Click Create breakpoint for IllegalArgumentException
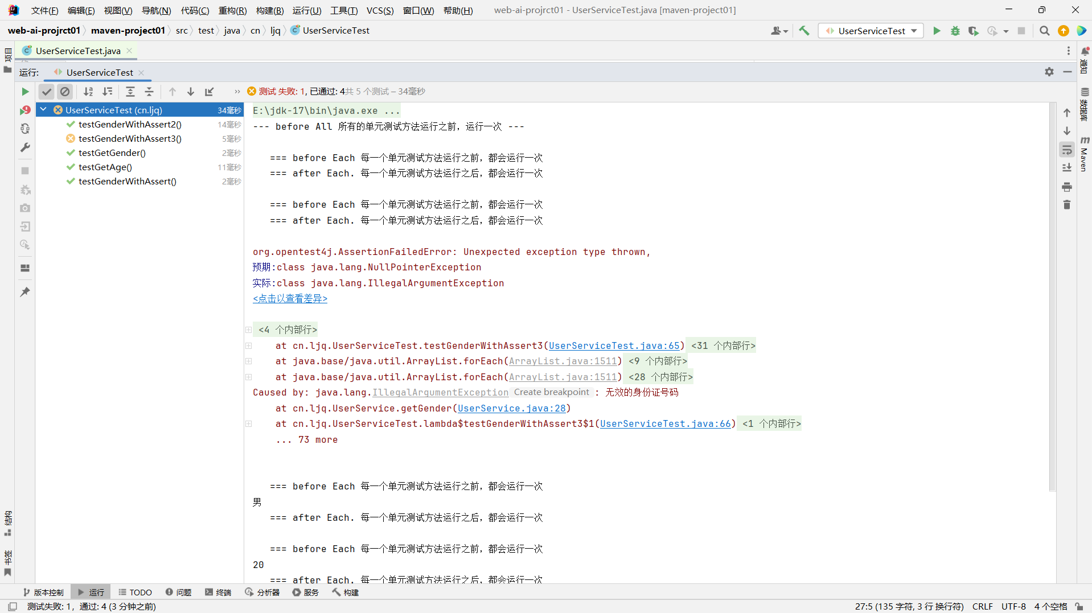The width and height of the screenshot is (1092, 613). [x=551, y=392]
